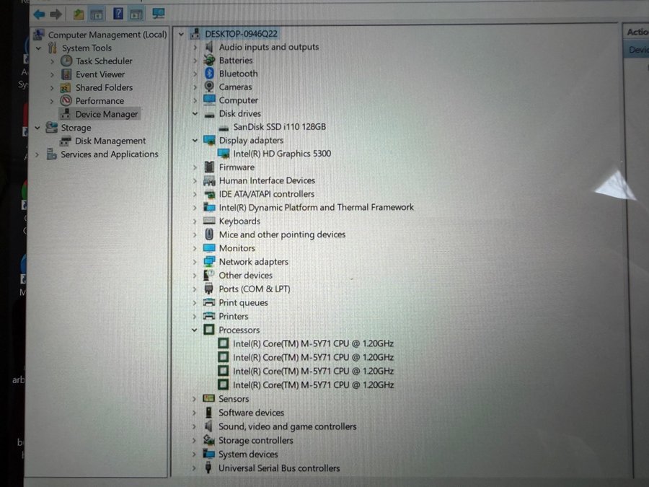Click the Task Scheduler clock icon
Image resolution: width=649 pixels, height=487 pixels.
(x=66, y=61)
